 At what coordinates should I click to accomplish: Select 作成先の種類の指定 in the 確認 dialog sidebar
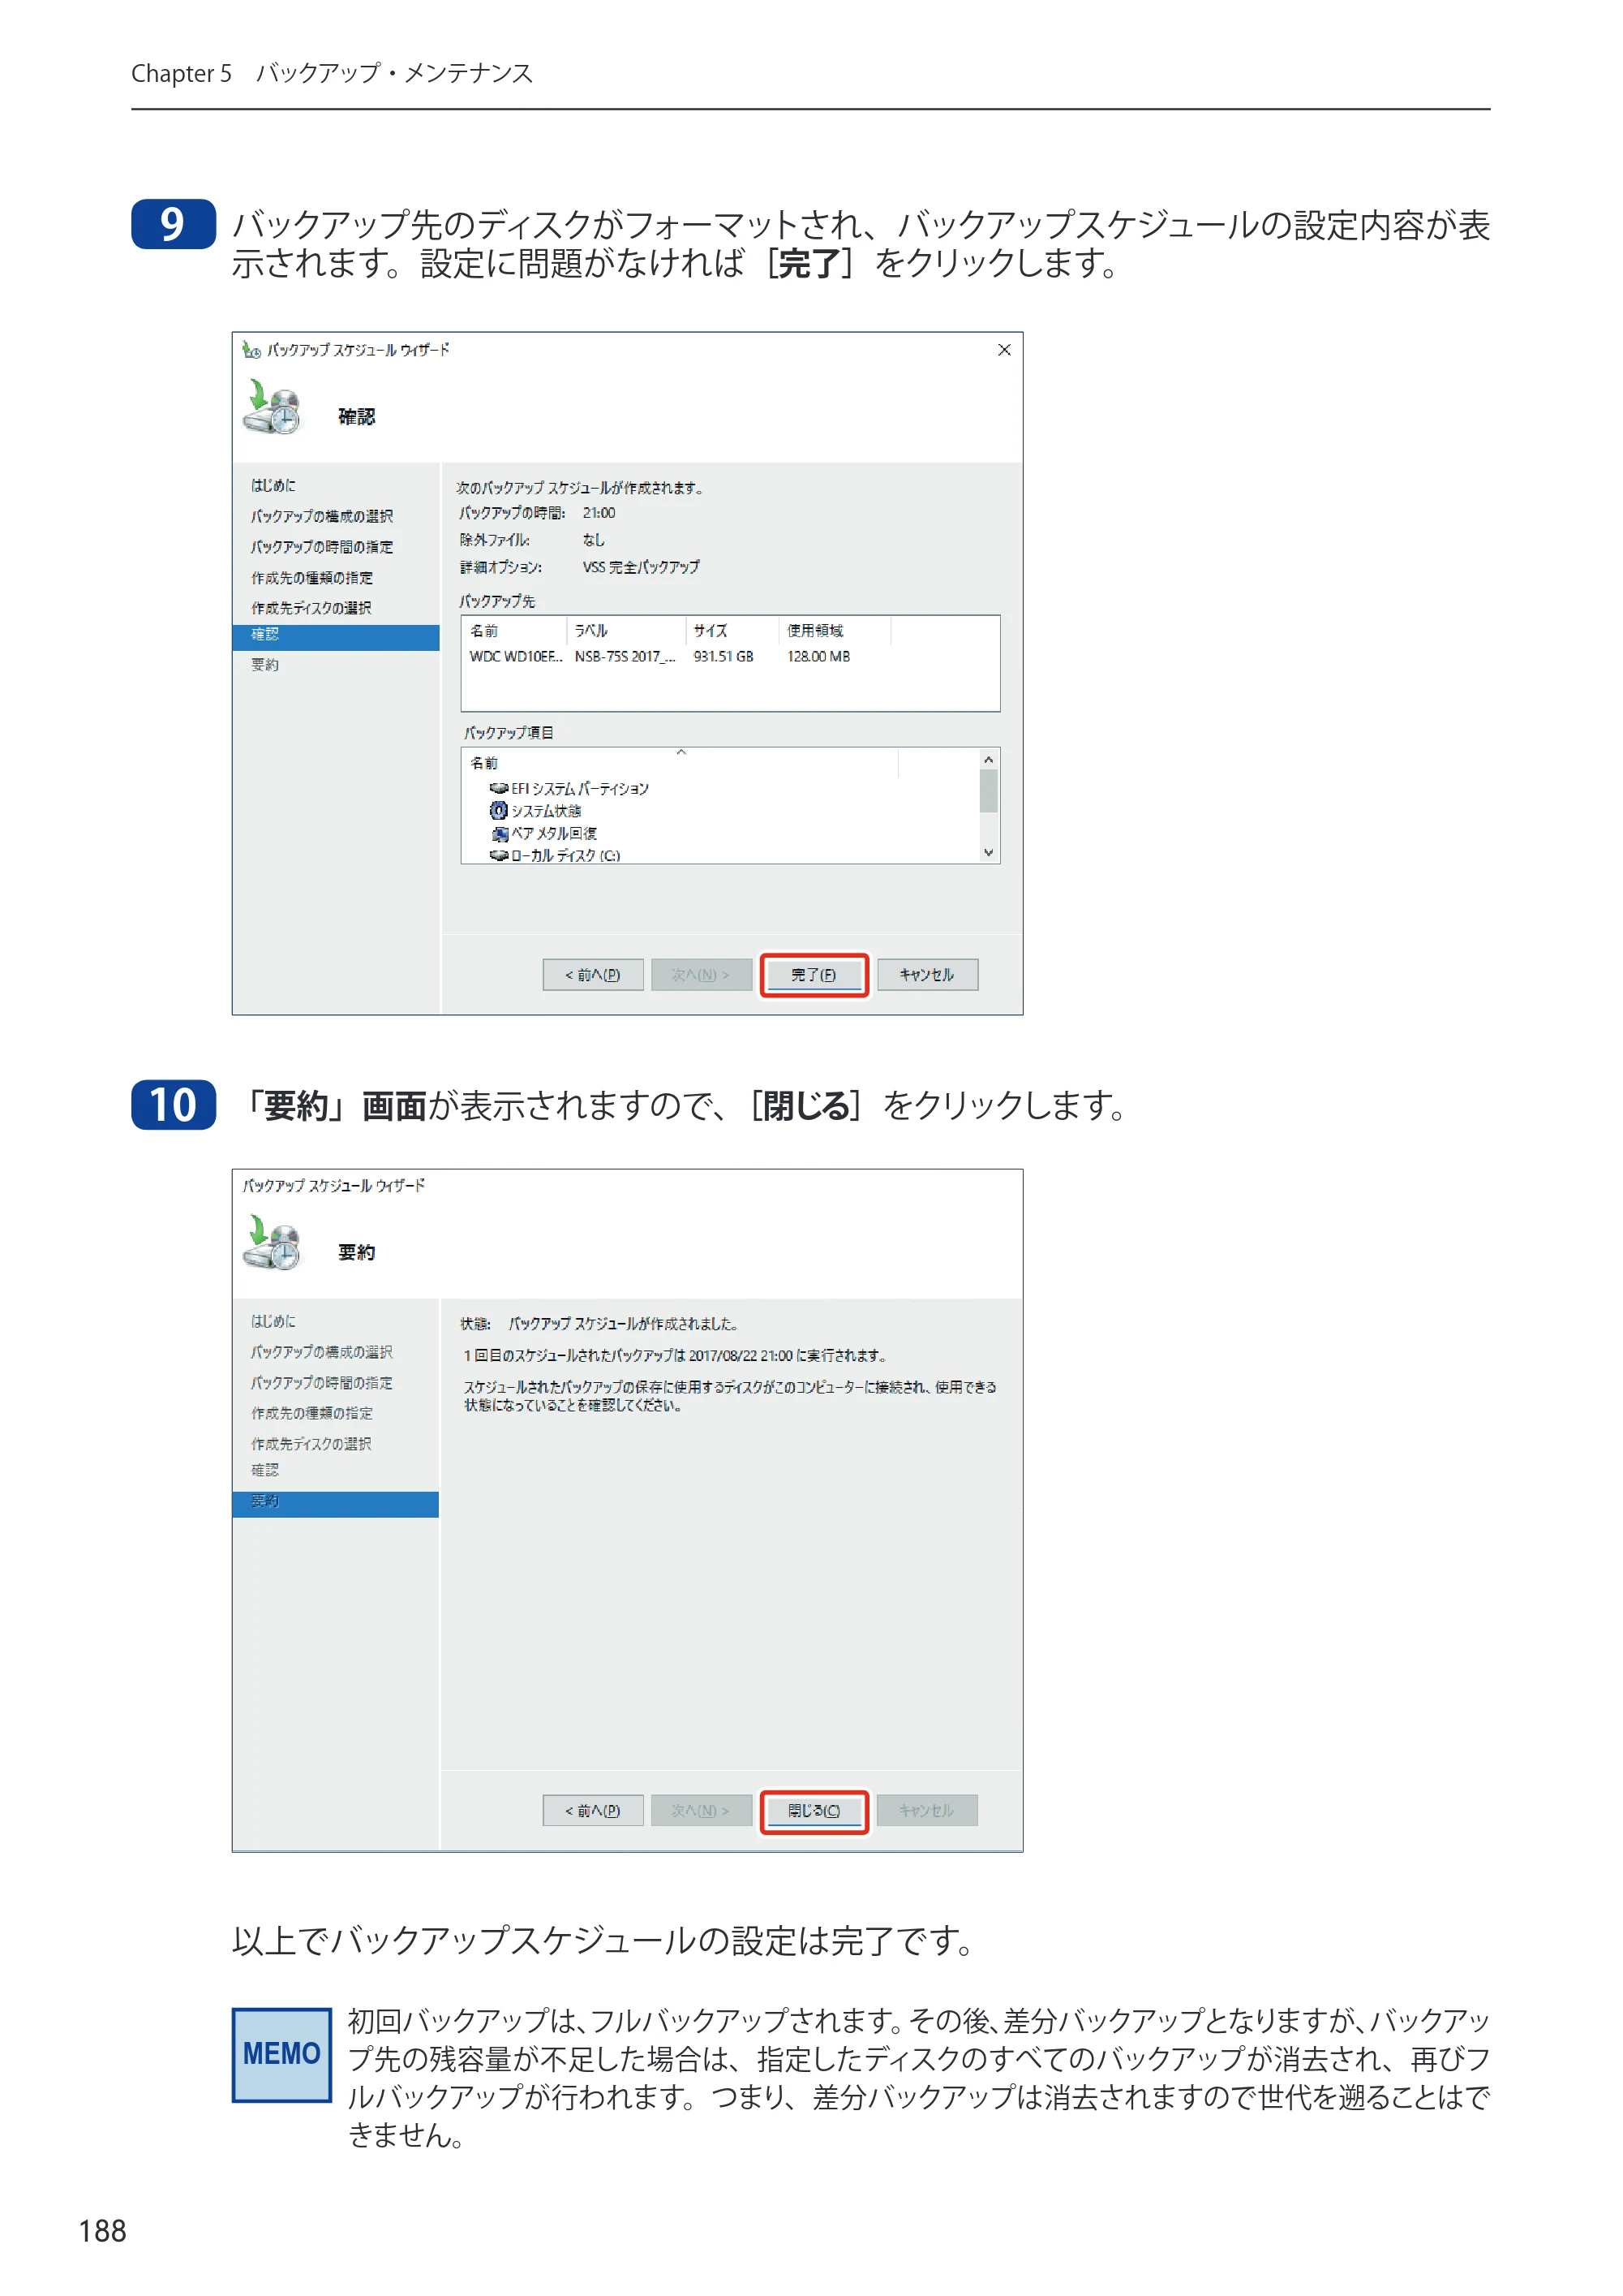click(311, 578)
